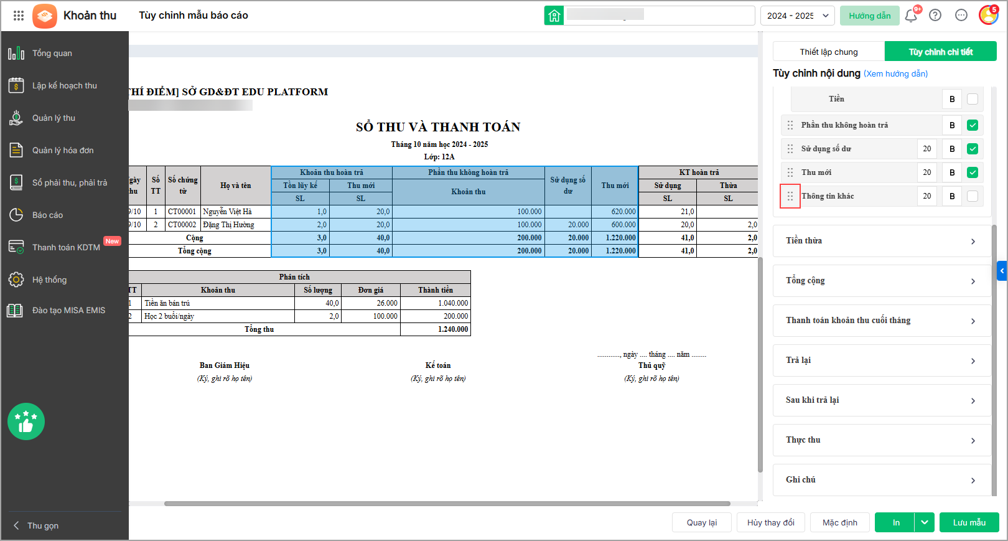
Task: Enable the Thông tin khác checkbox
Action: tap(973, 196)
